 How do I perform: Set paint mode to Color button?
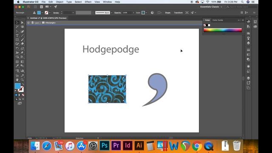tap(16, 95)
